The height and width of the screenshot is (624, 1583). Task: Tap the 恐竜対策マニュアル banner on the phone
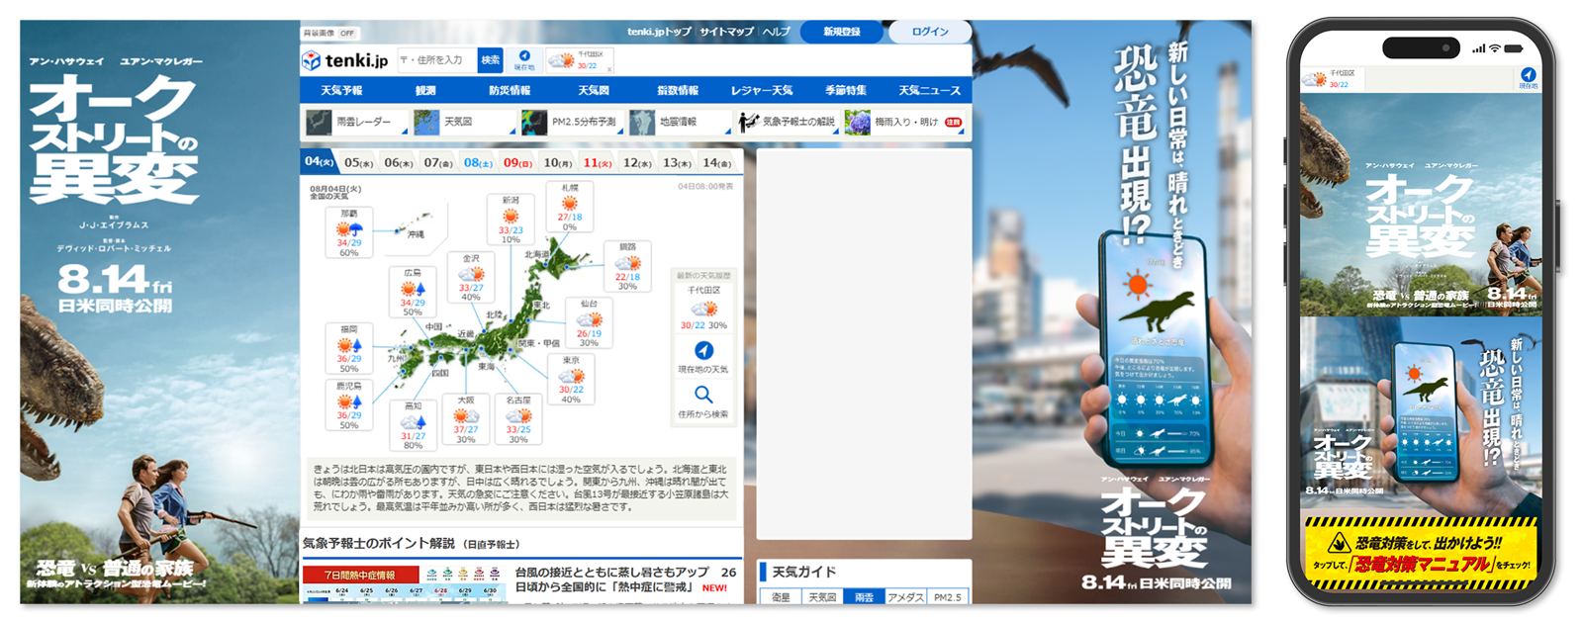coord(1421,555)
